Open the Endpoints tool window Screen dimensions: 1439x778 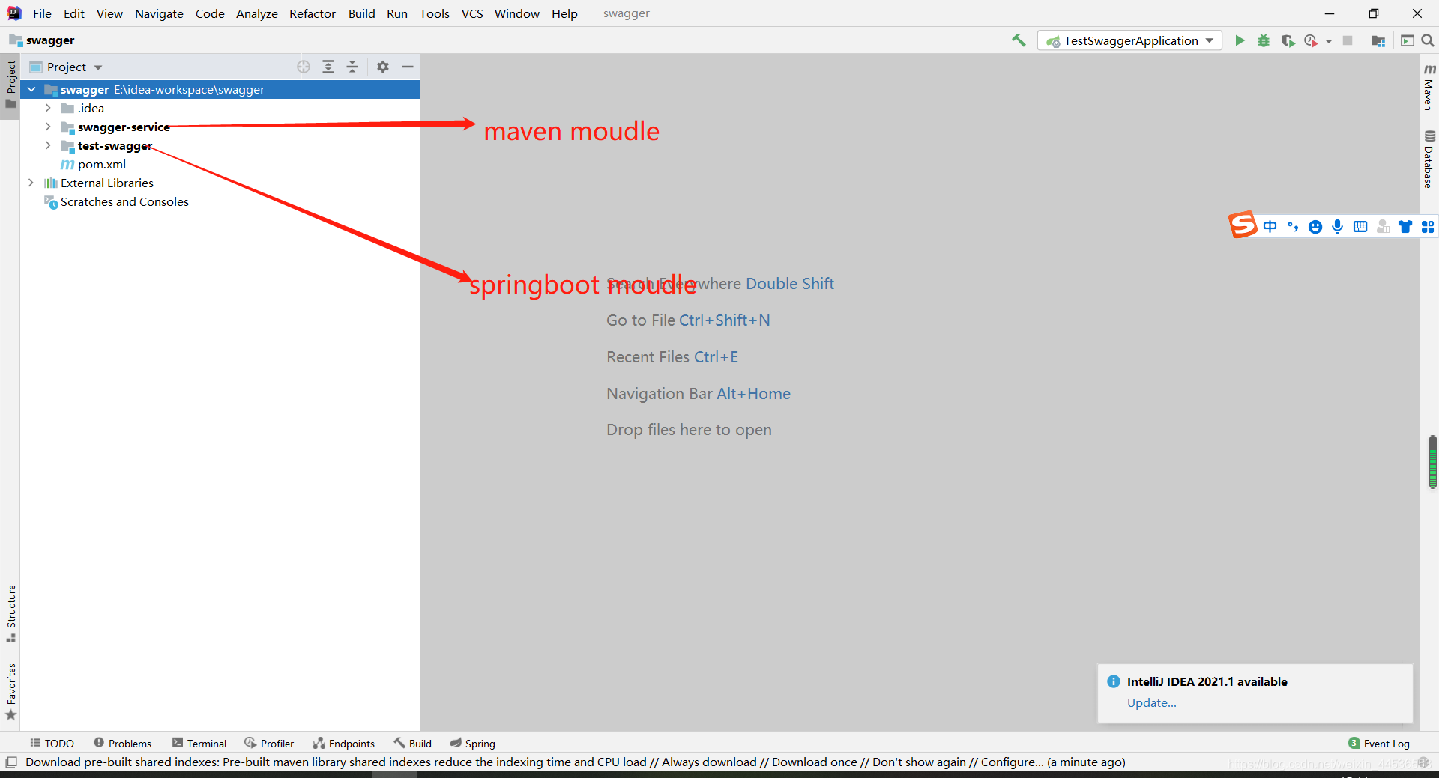tap(344, 743)
